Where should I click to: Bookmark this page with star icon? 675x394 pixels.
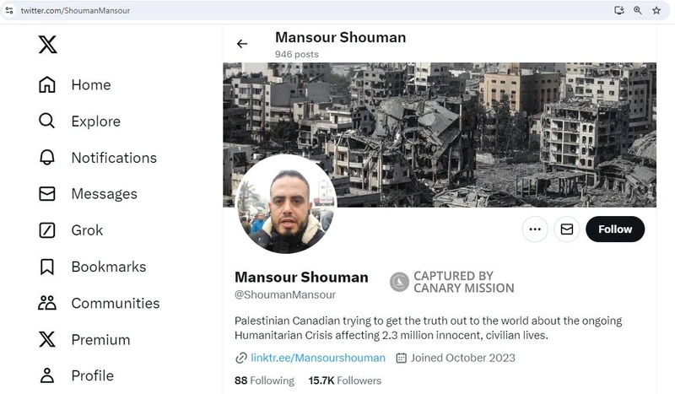656,10
